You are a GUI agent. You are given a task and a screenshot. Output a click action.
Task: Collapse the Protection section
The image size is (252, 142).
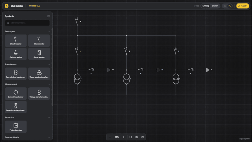pyautogui.click(x=49, y=117)
